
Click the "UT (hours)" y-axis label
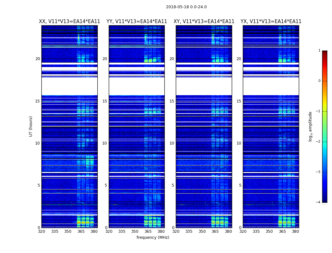pos(31,126)
